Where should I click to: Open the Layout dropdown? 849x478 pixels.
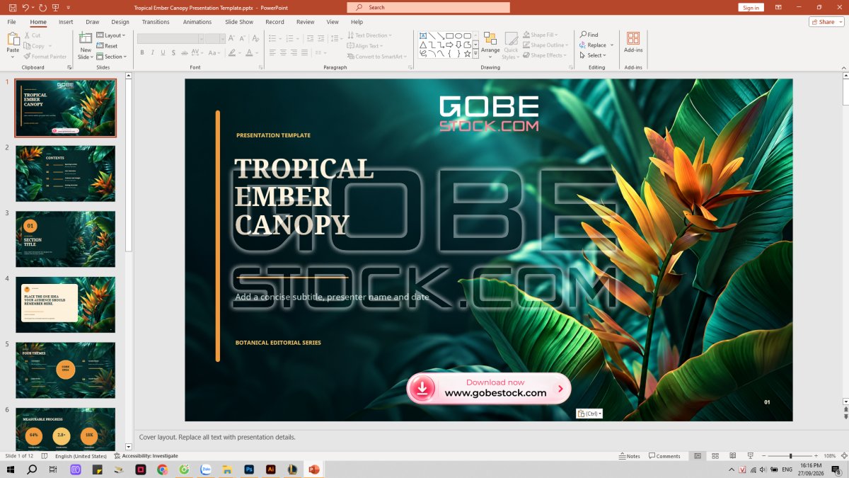(111, 35)
